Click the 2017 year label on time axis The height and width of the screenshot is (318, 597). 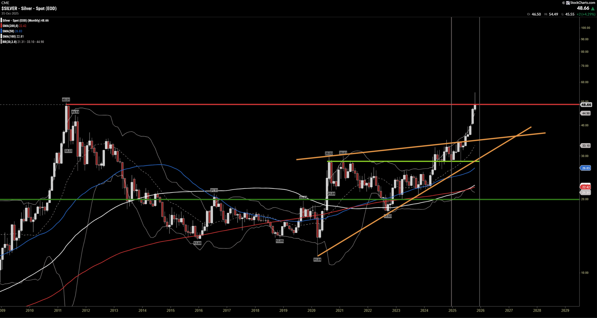coord(227,310)
